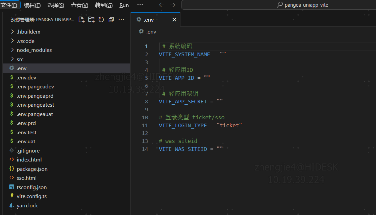
Task: Click the gear icon on the .env tab
Action: click(x=139, y=19)
